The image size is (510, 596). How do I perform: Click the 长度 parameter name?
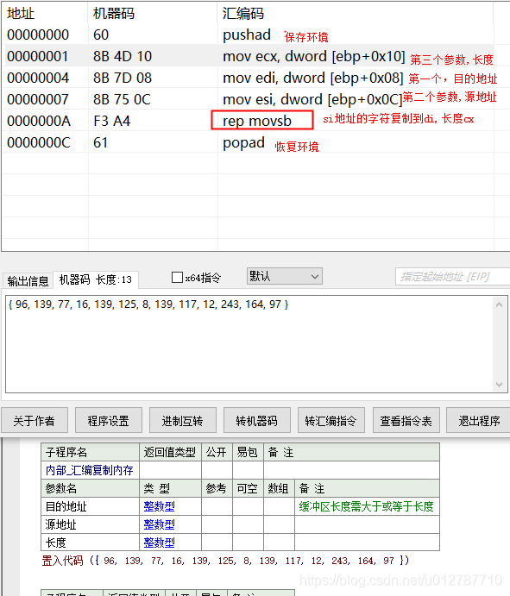click(55, 543)
